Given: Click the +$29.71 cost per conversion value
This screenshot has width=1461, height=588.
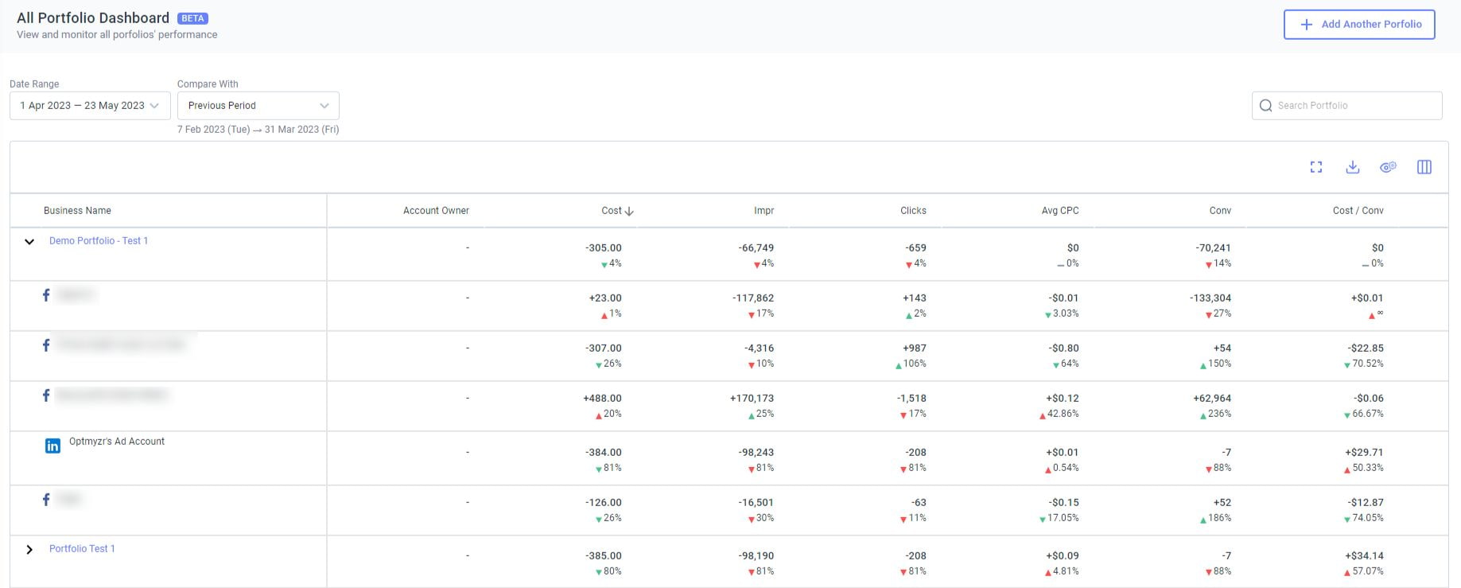Looking at the screenshot, I should coord(1364,453).
